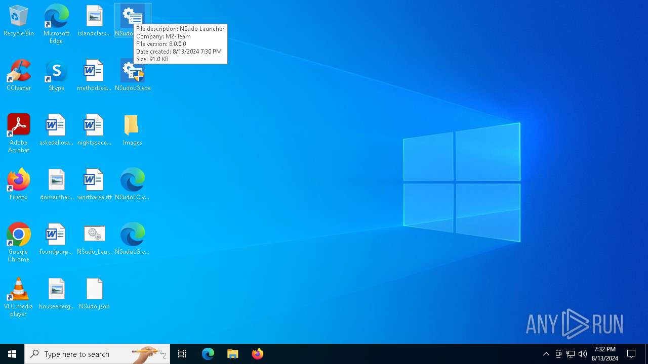648x364 pixels.
Task: Open the network status tray icon
Action: 571,354
